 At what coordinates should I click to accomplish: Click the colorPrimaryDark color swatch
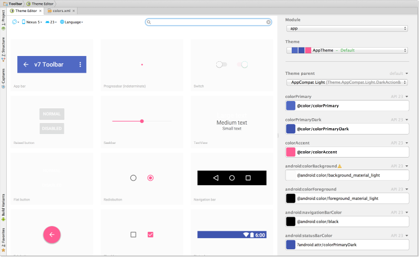pyautogui.click(x=291, y=129)
